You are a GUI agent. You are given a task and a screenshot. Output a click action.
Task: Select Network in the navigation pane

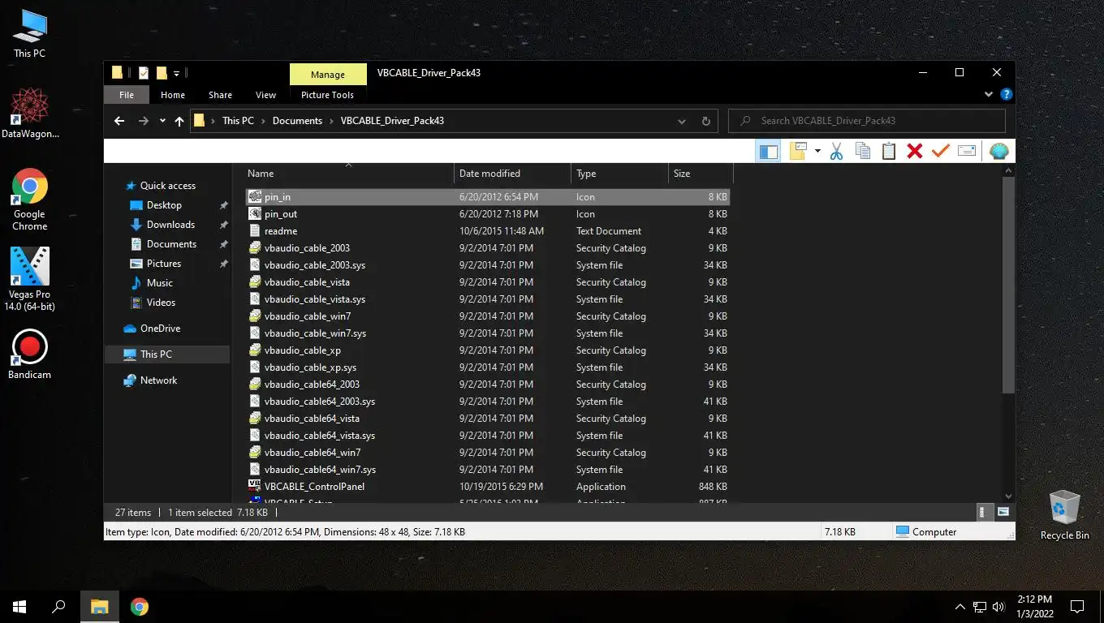pyautogui.click(x=158, y=380)
